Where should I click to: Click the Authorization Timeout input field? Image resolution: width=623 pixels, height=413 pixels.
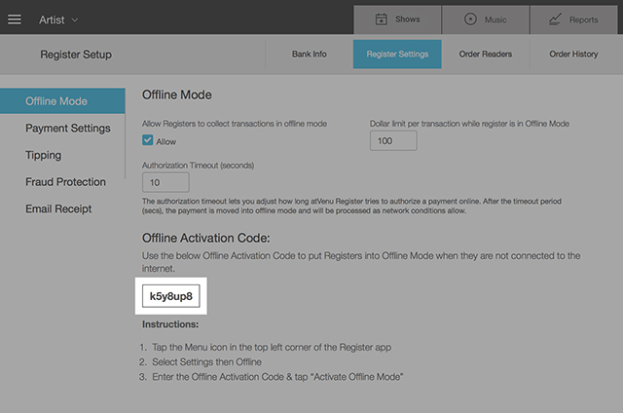[165, 182]
